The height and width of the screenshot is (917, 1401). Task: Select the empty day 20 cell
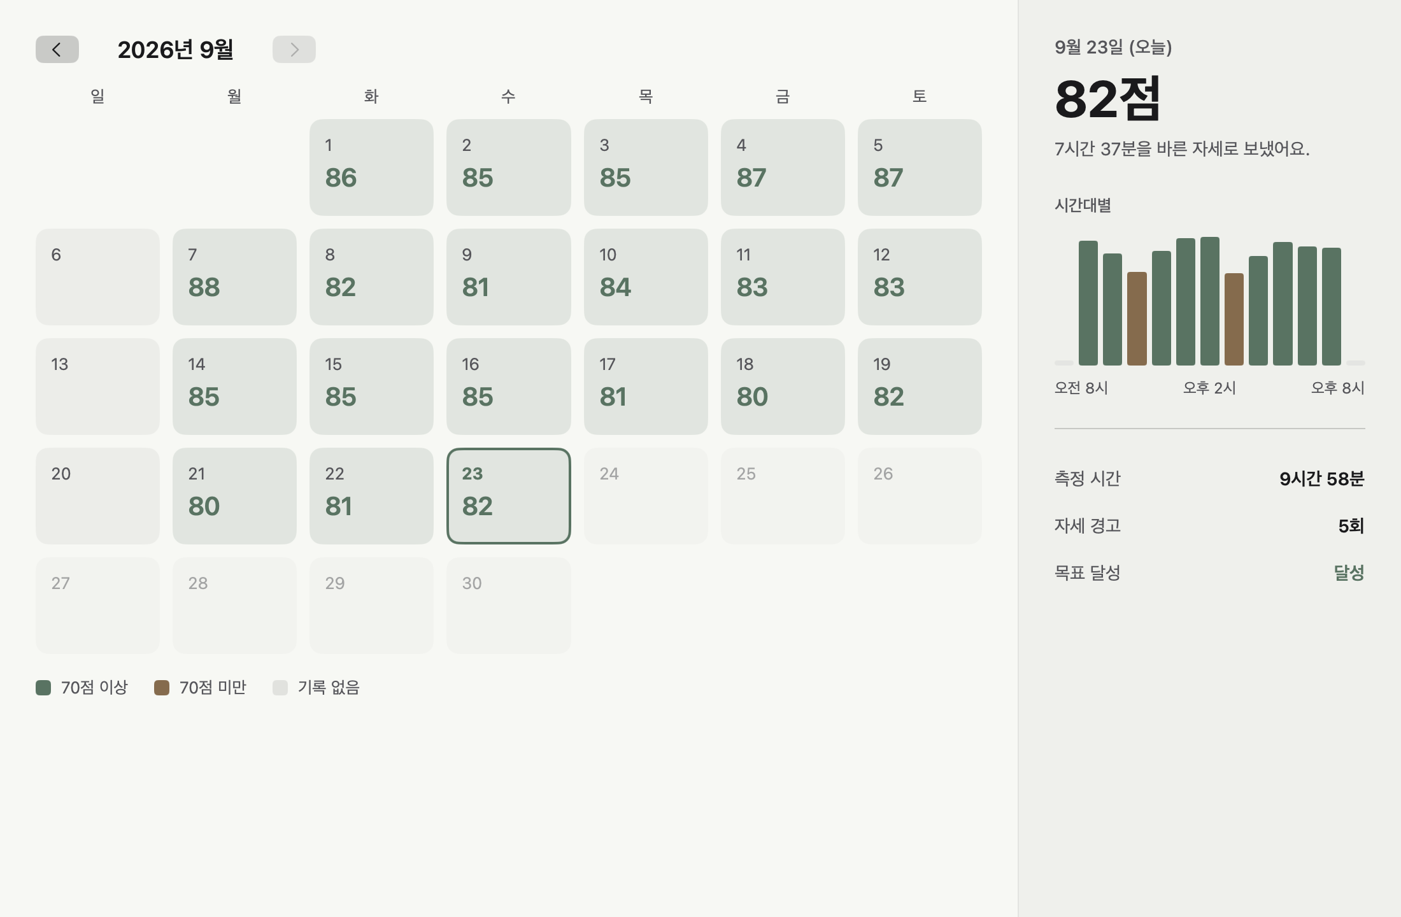[x=97, y=496]
